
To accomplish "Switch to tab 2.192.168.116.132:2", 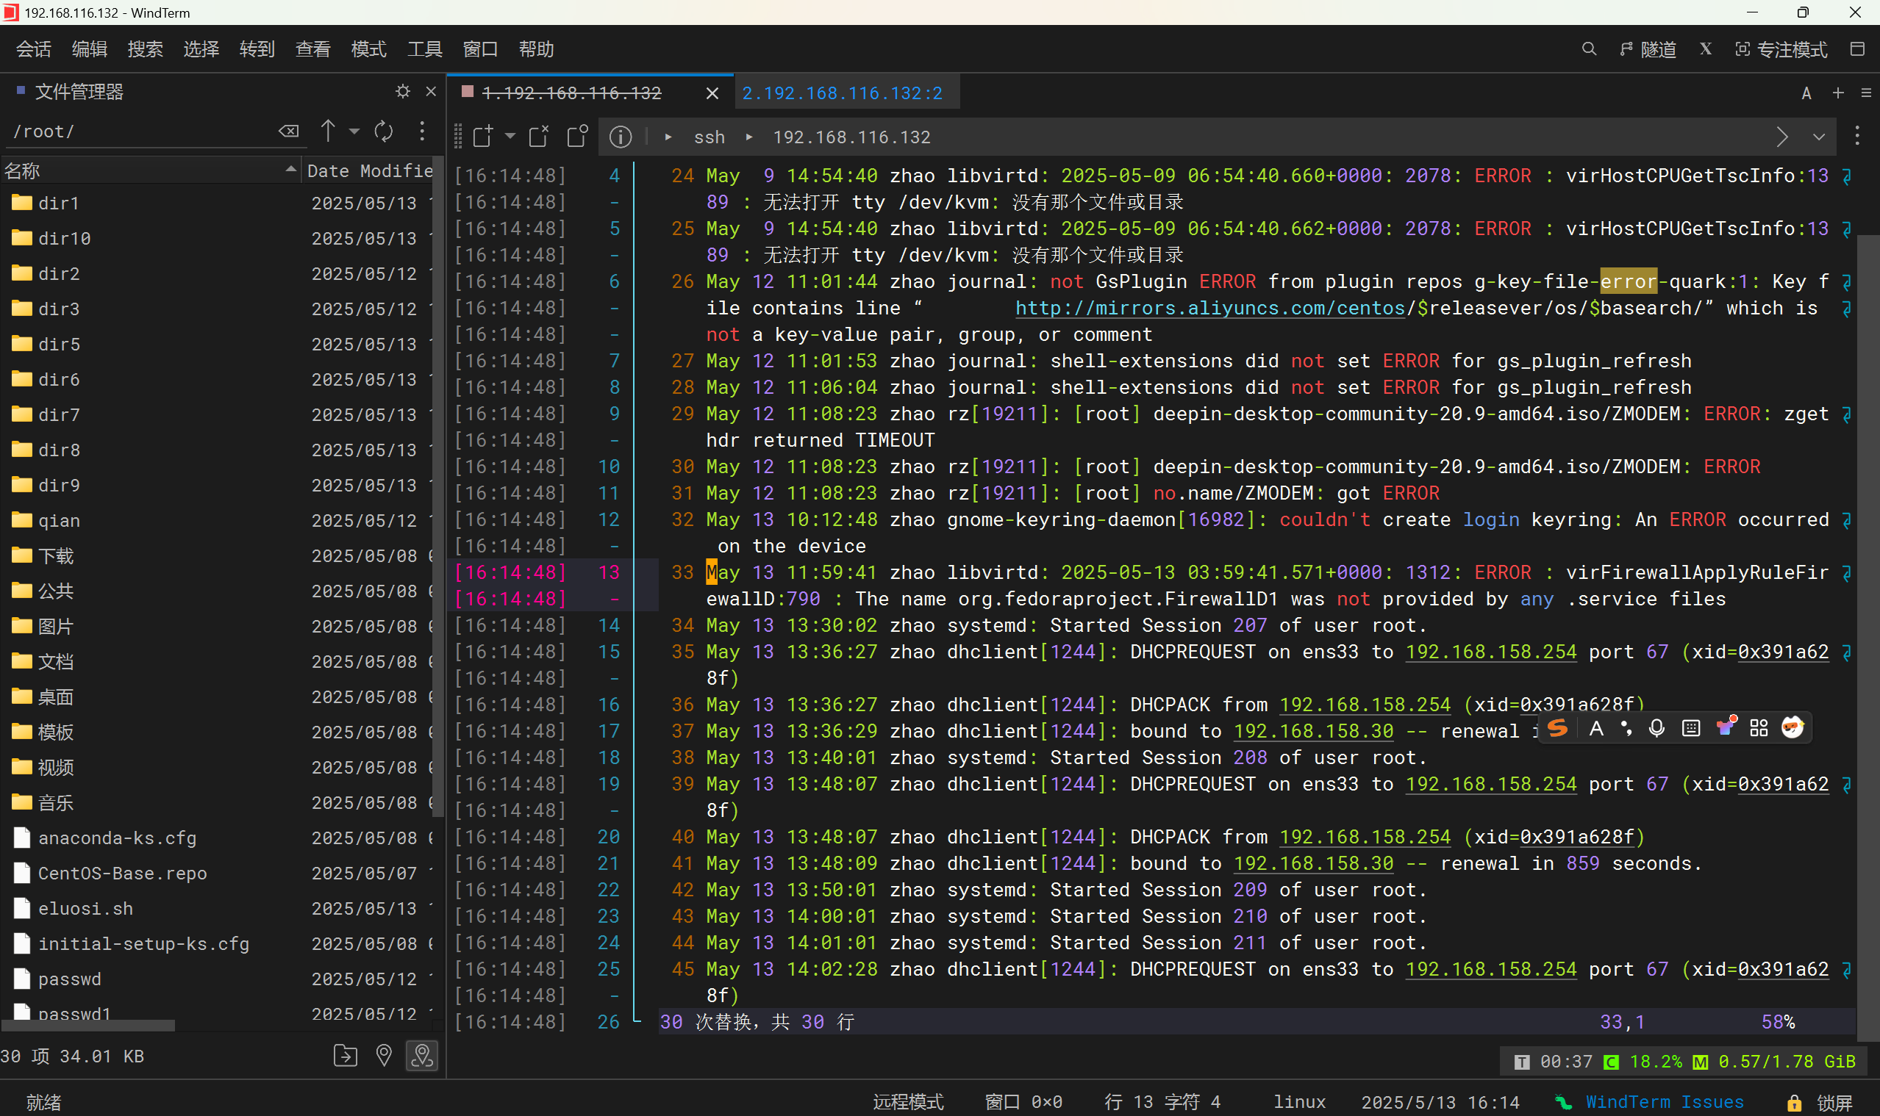I will (842, 93).
